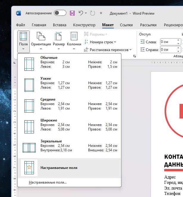Screen dimensions: 183x197
Task: Click the Документ1 - Word Preview title
Action: tap(132, 13)
